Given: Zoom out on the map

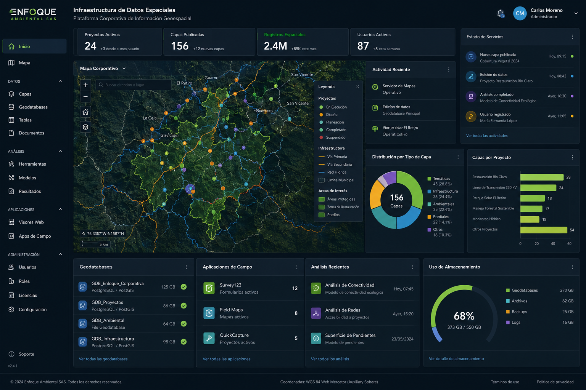Looking at the screenshot, I should 85,97.
